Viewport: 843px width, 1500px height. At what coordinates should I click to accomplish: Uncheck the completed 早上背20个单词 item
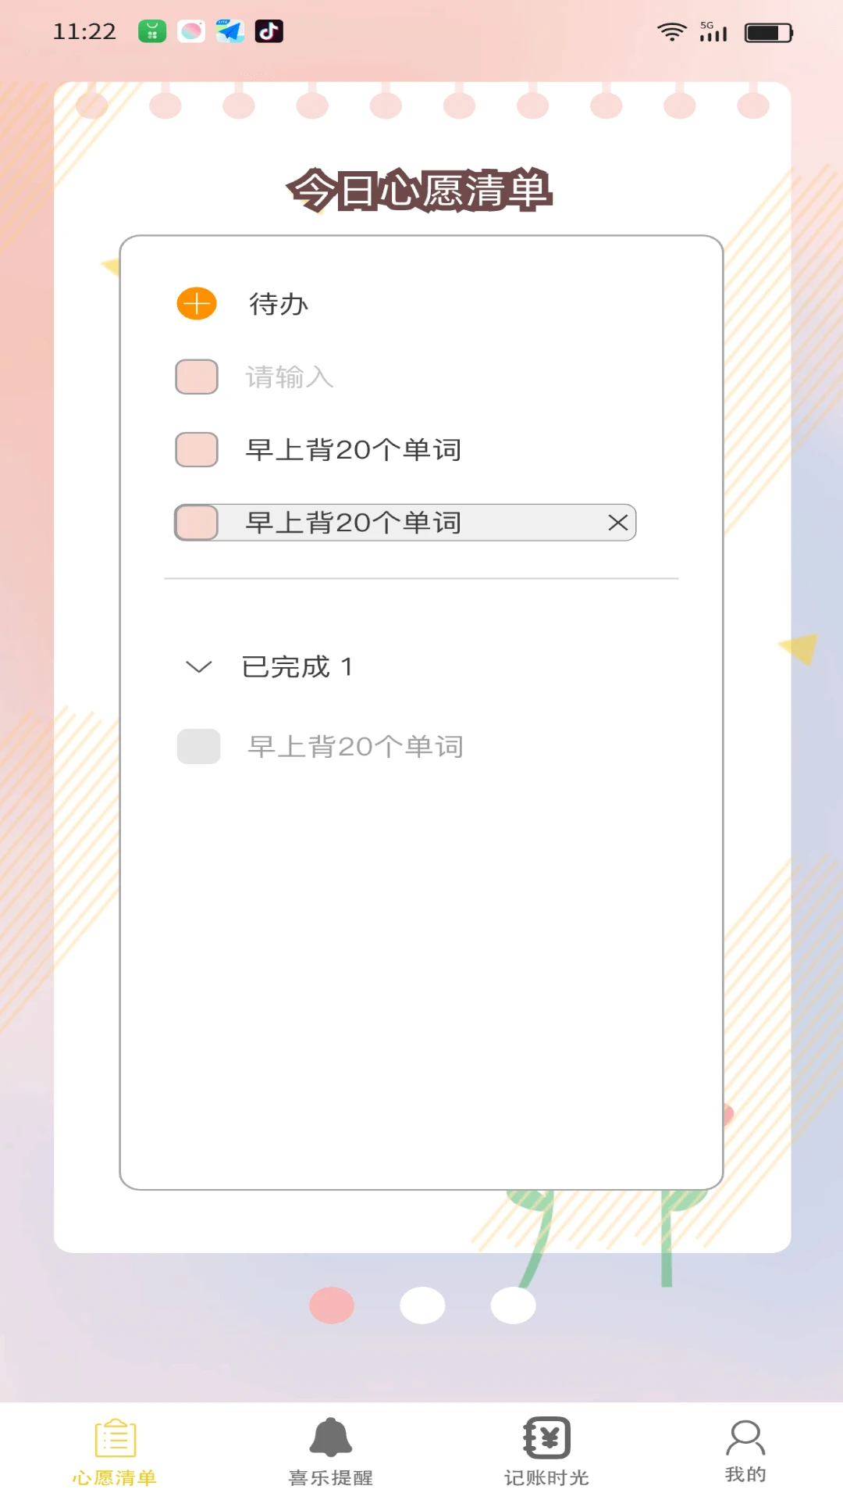pos(197,746)
